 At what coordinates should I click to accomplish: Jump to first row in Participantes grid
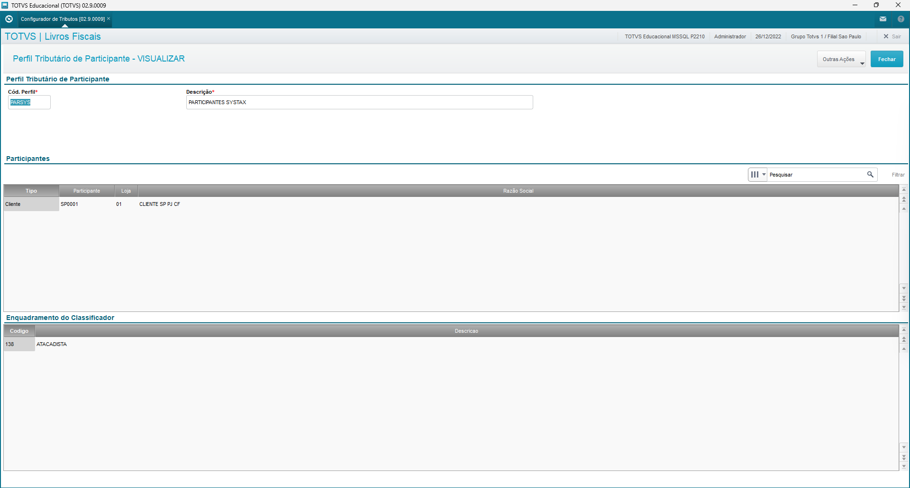click(904, 189)
